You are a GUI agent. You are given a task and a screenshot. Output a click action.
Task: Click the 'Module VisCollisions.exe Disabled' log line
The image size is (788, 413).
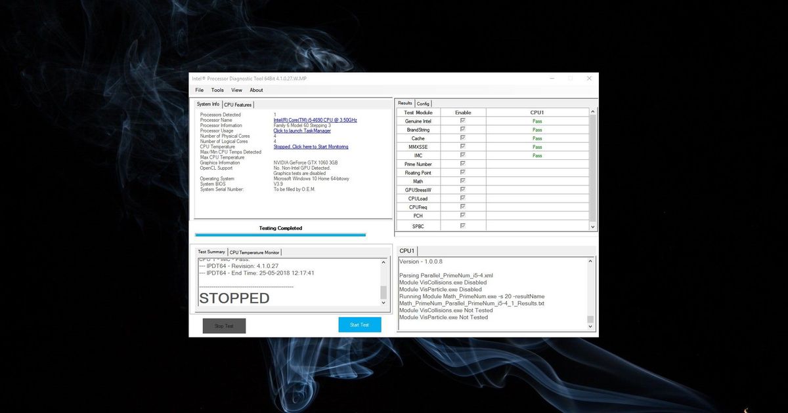[x=443, y=283]
